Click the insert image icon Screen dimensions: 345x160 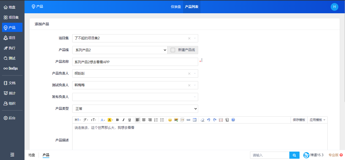tap(176, 120)
